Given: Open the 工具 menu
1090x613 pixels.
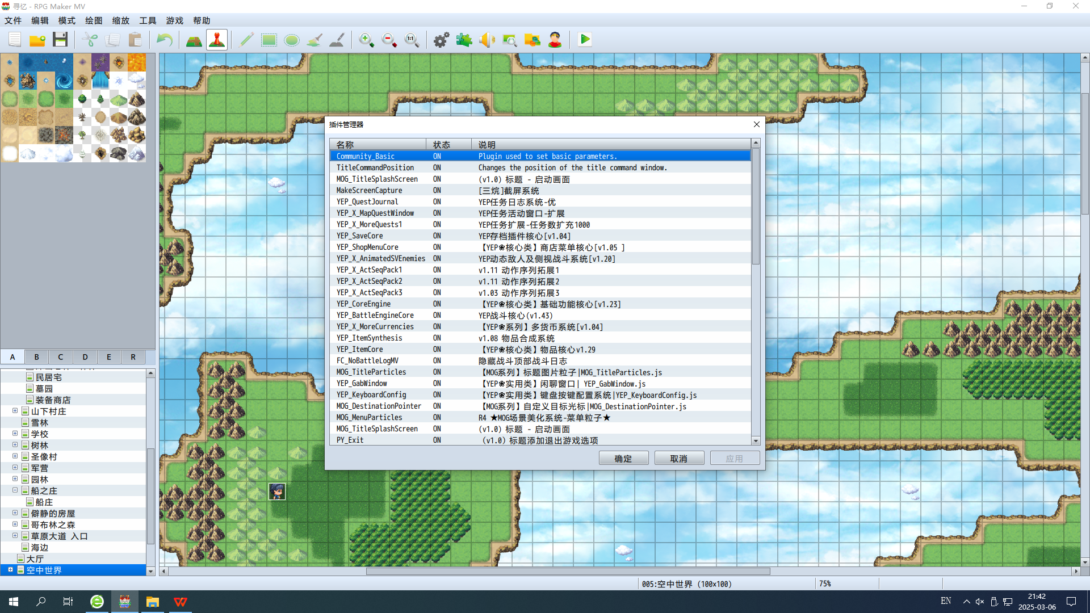Looking at the screenshot, I should tap(148, 20).
